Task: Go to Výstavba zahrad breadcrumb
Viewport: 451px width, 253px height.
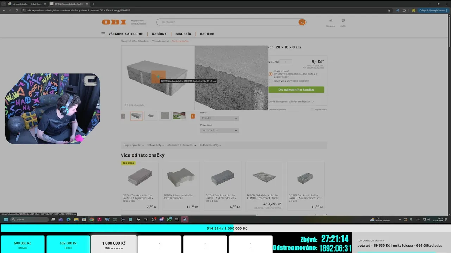Action: tap(161, 41)
